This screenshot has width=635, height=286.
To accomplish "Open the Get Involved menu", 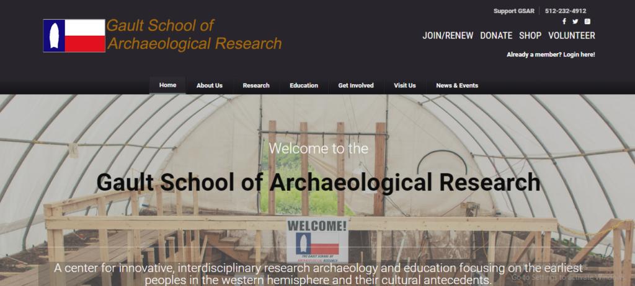I will pos(356,85).
